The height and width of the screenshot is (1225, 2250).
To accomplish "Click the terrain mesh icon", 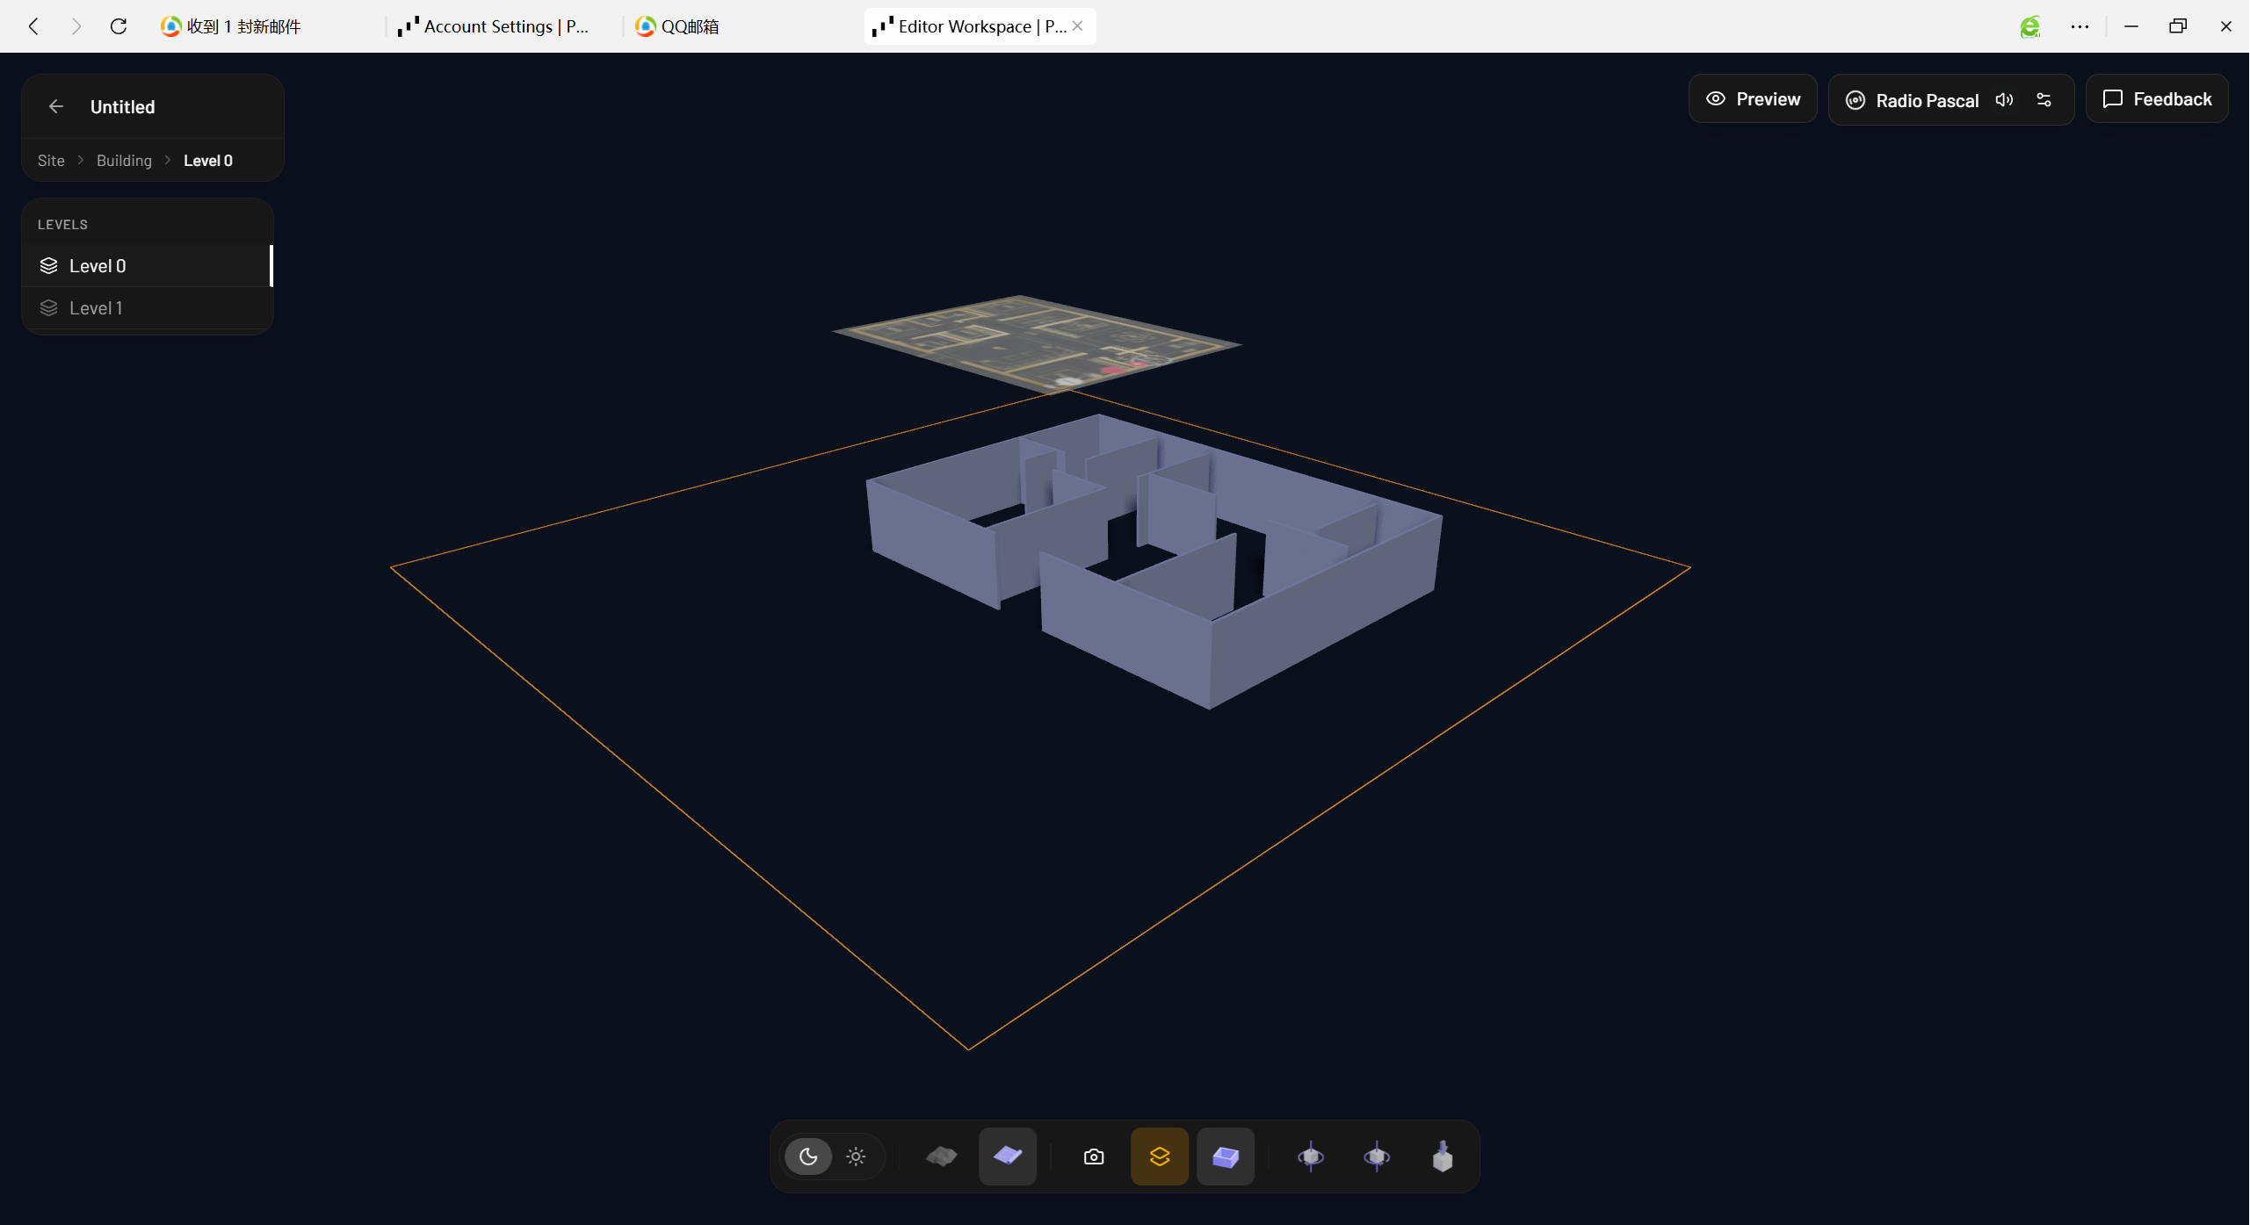I will (941, 1157).
